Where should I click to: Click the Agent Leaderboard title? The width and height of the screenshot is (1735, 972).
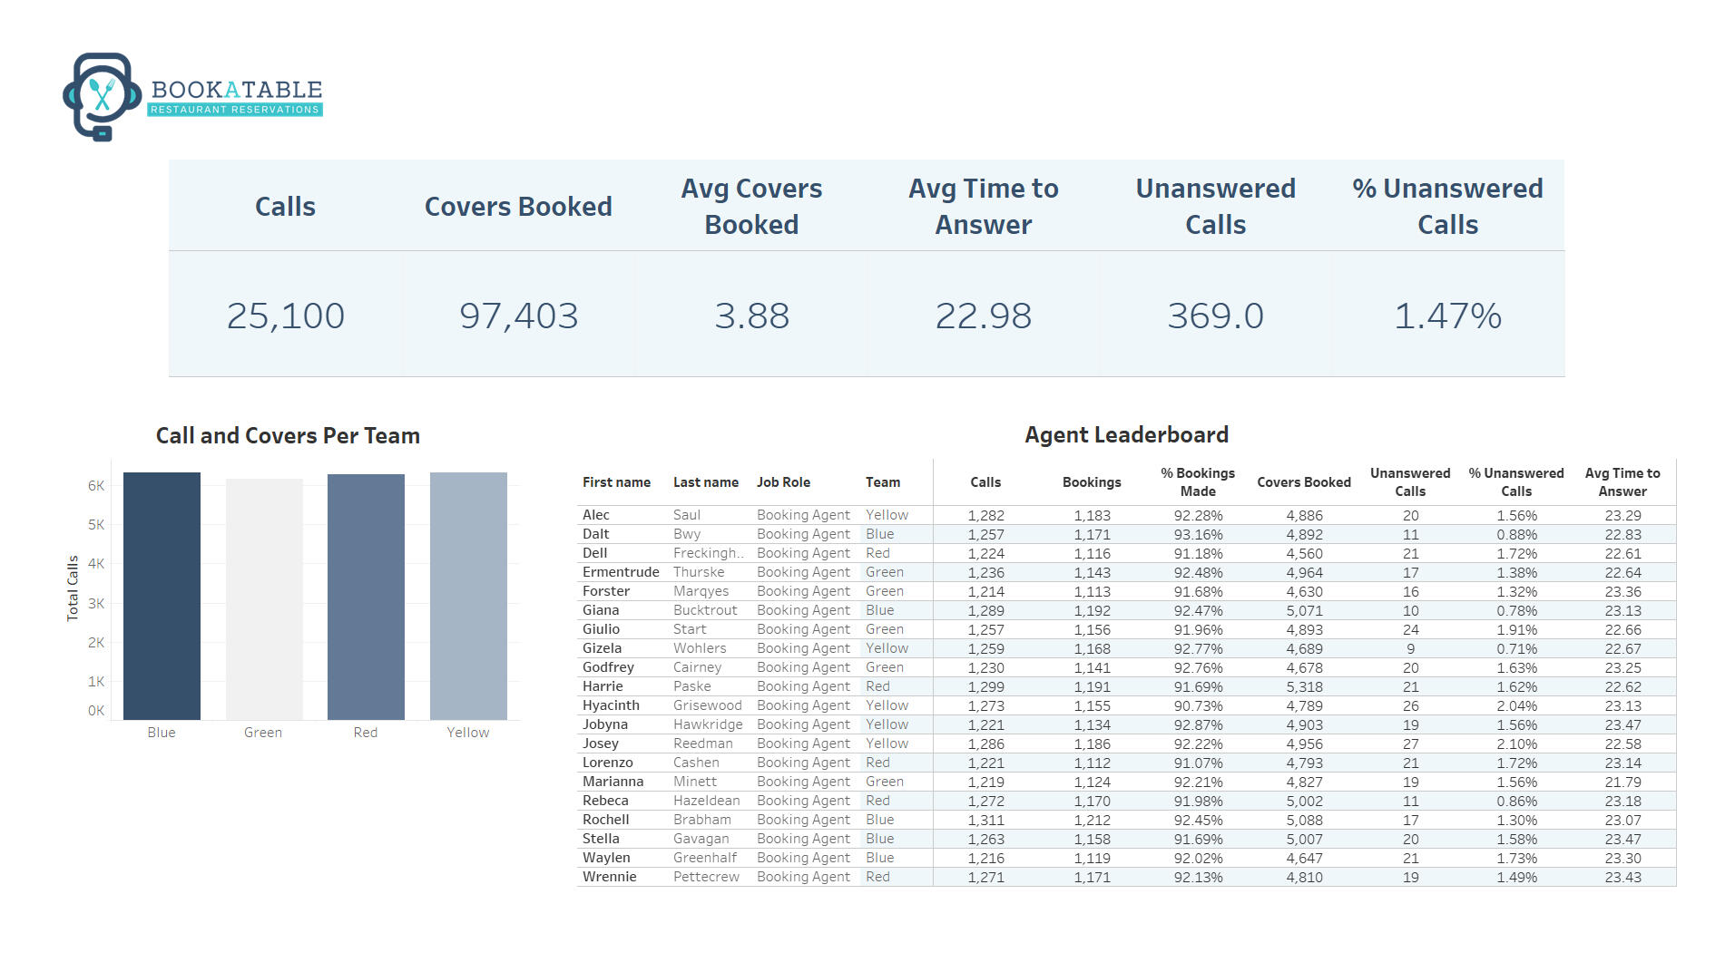pyautogui.click(x=1125, y=435)
